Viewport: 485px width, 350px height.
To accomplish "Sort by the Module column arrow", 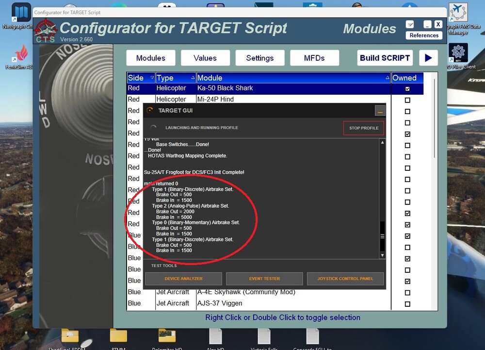I will [387, 78].
